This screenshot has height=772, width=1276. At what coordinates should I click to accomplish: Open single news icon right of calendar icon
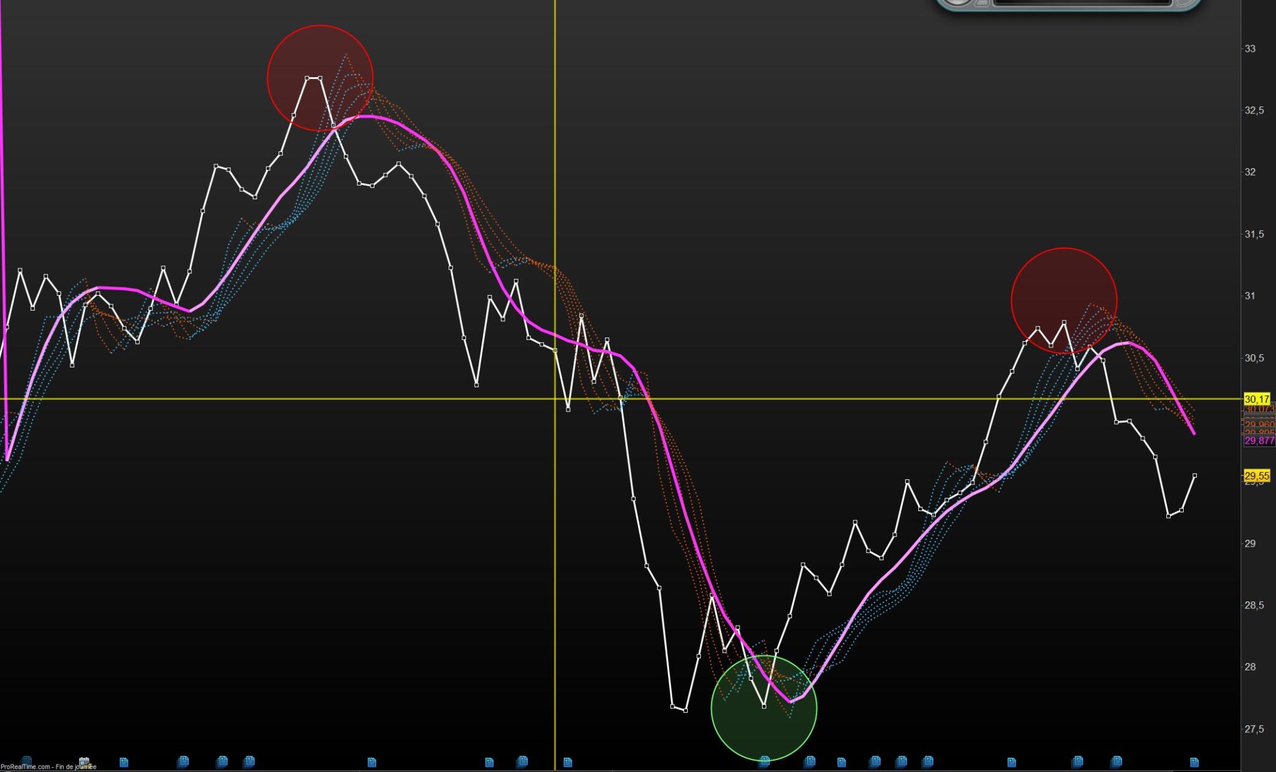(123, 762)
